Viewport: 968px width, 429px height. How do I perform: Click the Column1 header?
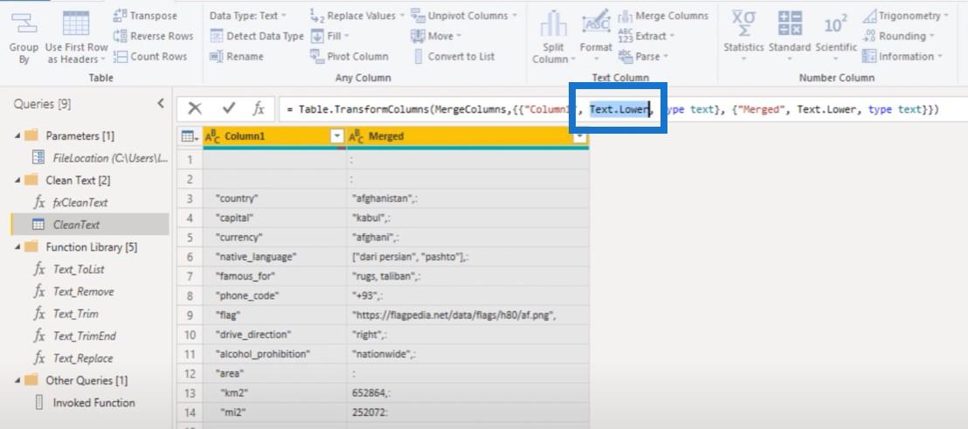(x=273, y=137)
